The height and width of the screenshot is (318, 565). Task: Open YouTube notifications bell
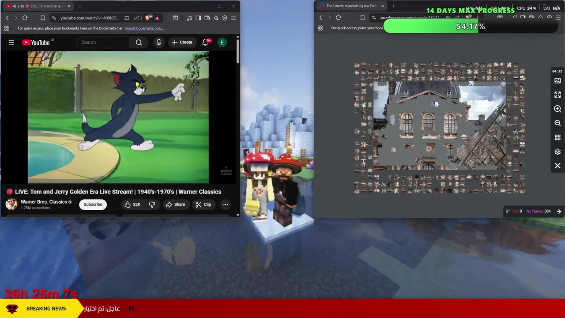tap(205, 42)
